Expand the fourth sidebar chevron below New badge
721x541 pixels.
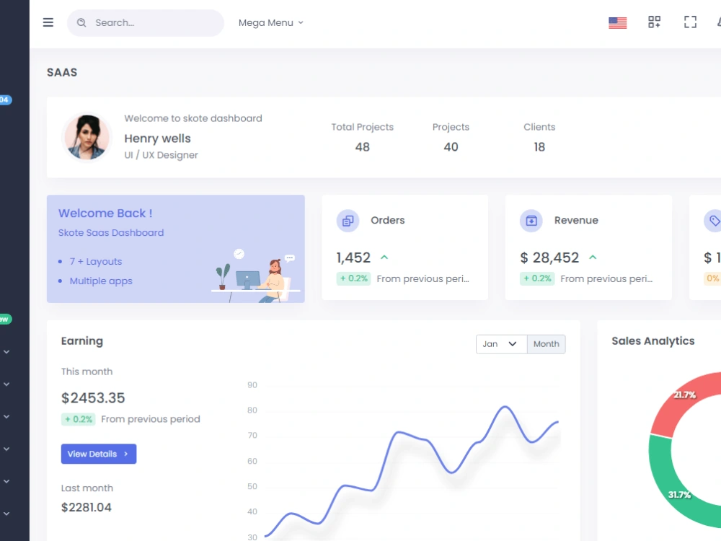coord(6,449)
